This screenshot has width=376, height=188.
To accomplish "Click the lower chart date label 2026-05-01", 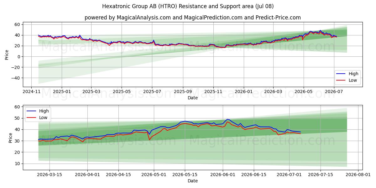I will [x=154, y=175].
